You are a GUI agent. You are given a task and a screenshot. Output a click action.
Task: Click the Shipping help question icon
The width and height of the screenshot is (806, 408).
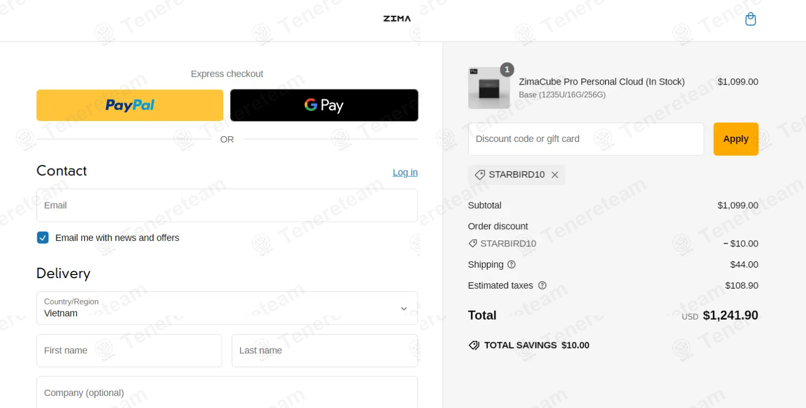tap(511, 264)
